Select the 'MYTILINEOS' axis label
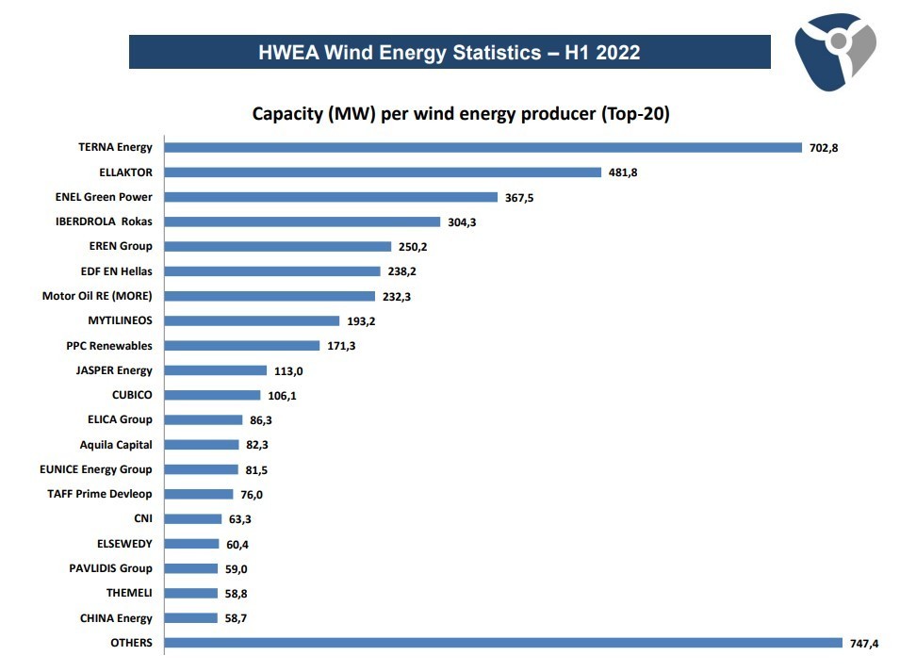Image resolution: width=900 pixels, height=672 pixels. pyautogui.click(x=120, y=320)
